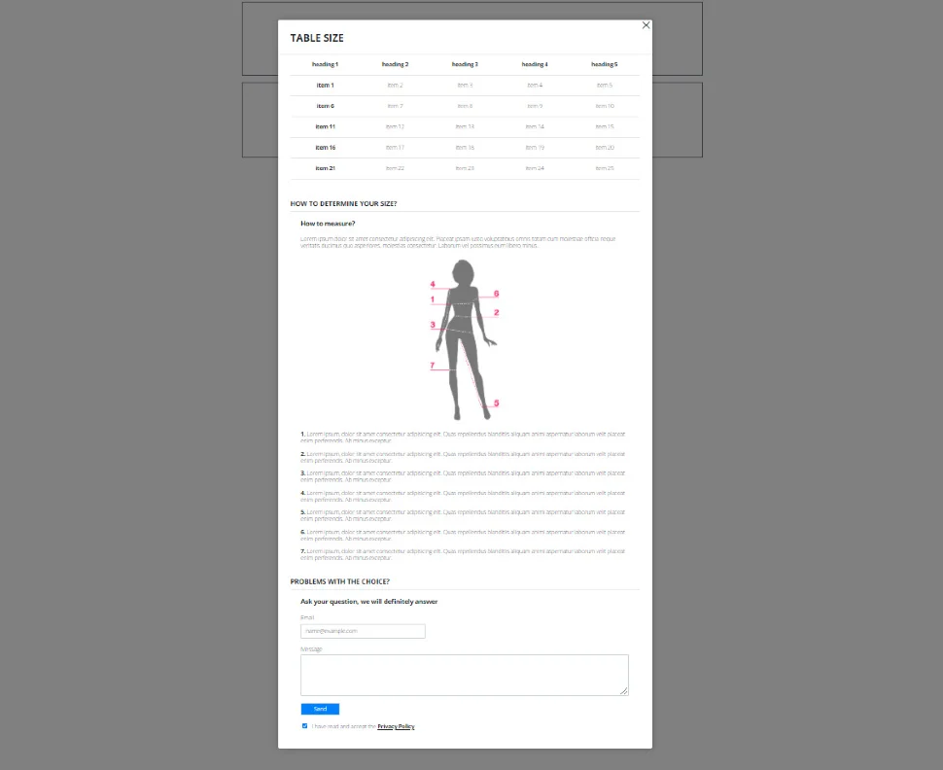Click the 'item 20' table cell
Viewport: 943px width, 770px height.
tap(605, 148)
